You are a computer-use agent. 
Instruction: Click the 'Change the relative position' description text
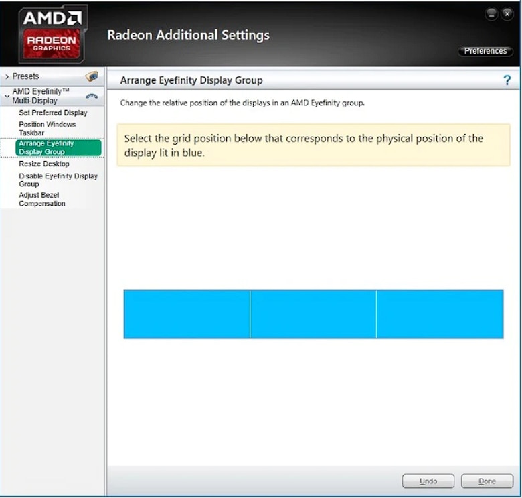click(x=242, y=103)
